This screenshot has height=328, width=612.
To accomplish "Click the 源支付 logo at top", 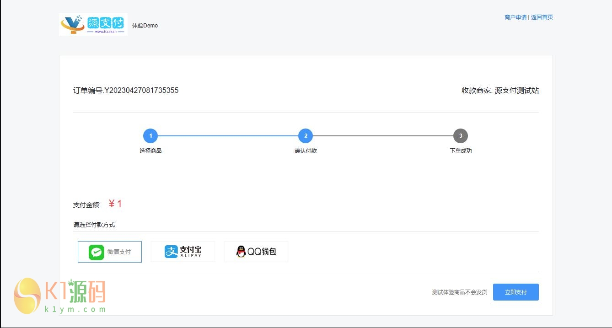I will (93, 24).
